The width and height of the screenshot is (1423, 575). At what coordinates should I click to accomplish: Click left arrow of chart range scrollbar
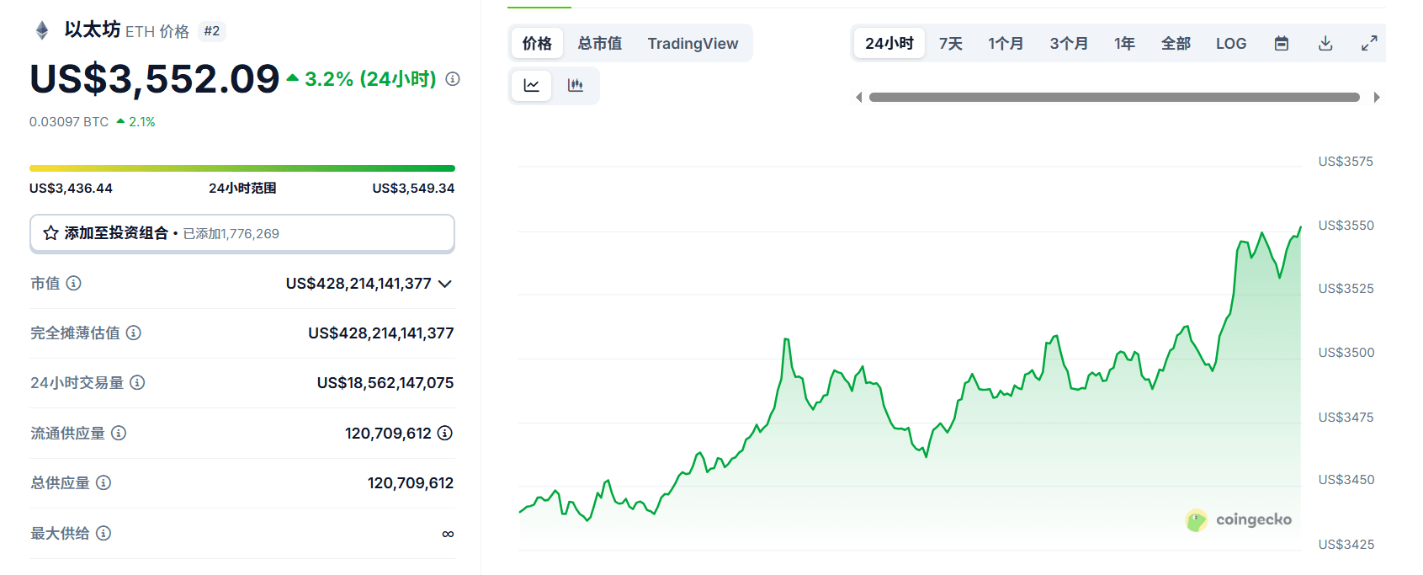859,98
